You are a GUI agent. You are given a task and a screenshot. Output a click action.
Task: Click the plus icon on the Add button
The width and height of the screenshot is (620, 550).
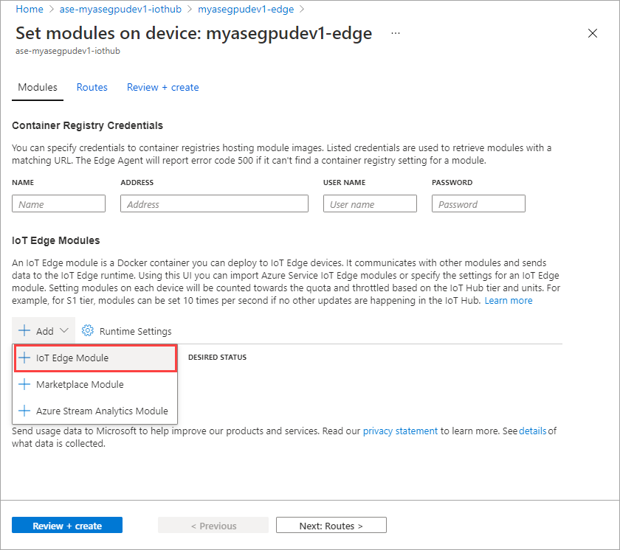[x=24, y=330]
